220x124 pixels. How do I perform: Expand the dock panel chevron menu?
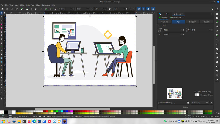(212, 14)
